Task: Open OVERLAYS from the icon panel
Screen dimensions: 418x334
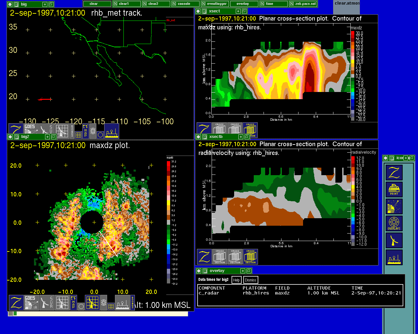Action: (x=394, y=223)
